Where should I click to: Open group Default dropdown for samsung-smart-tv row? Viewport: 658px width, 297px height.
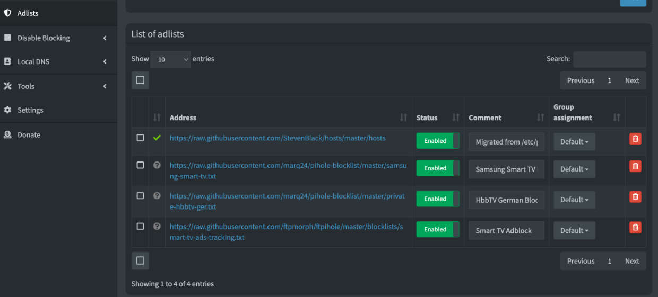[574, 169]
